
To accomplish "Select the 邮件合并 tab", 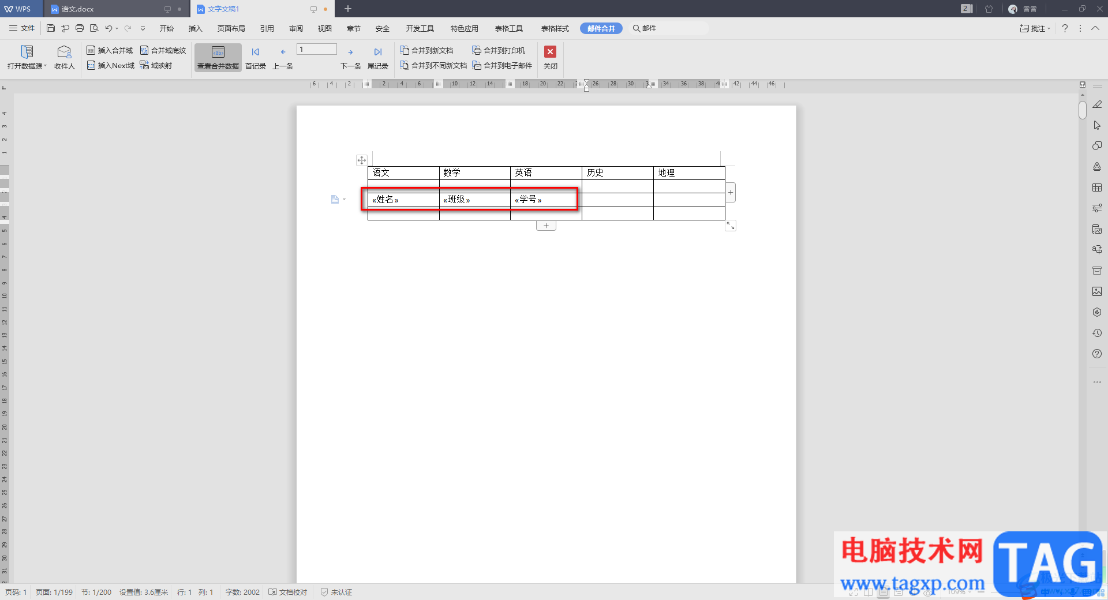I will (601, 28).
